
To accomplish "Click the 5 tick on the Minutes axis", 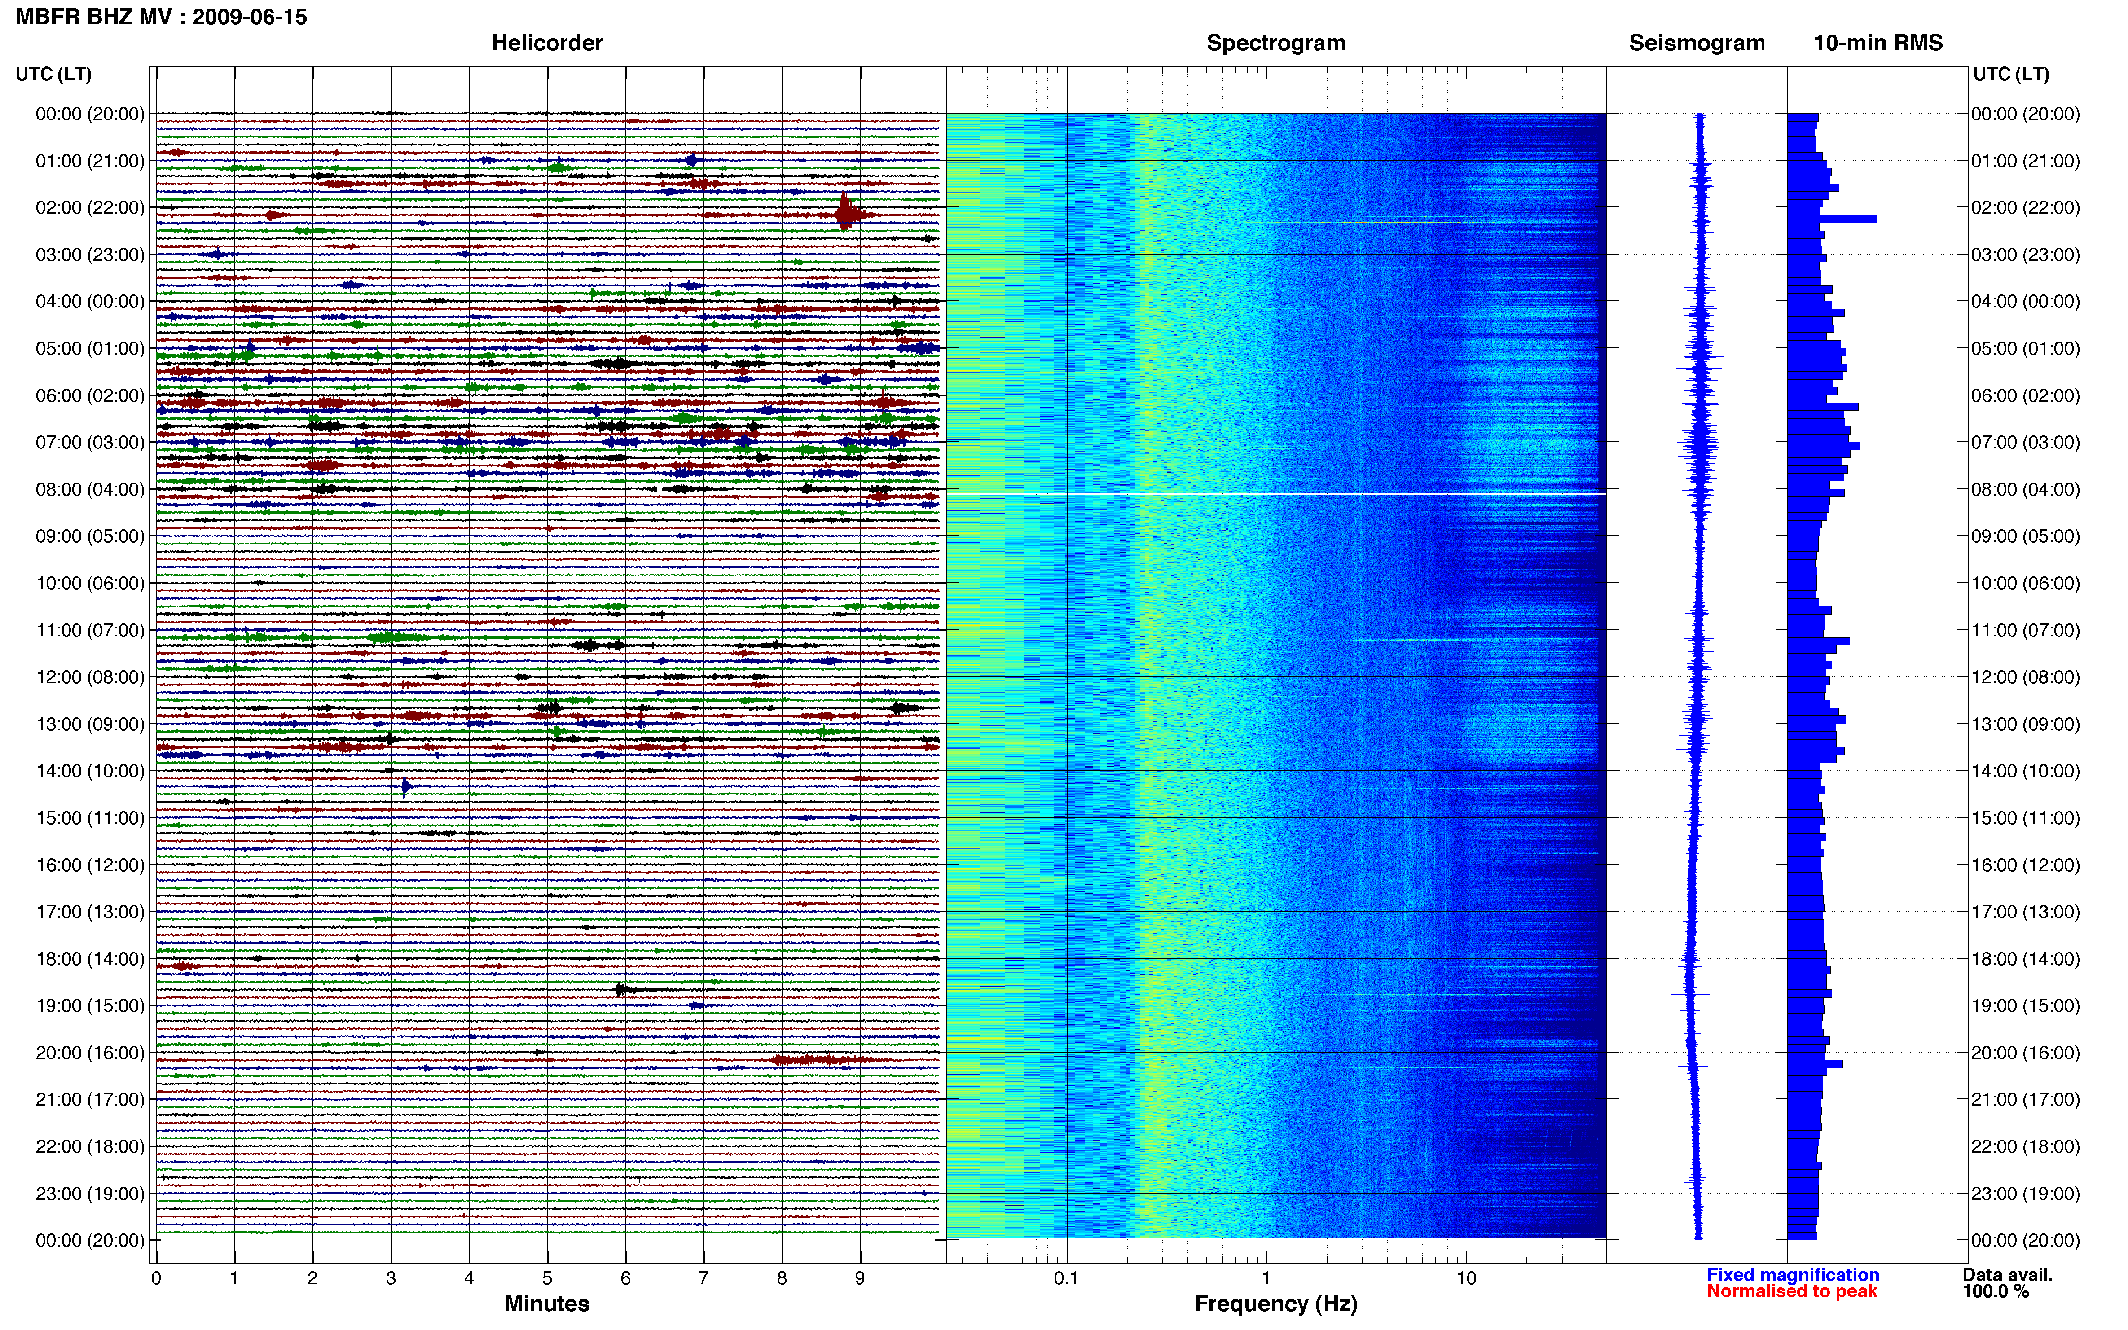I will [547, 1278].
